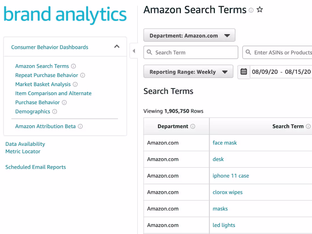Open the calendar date picker icon
This screenshot has height=234, width=312.
pyautogui.click(x=244, y=72)
